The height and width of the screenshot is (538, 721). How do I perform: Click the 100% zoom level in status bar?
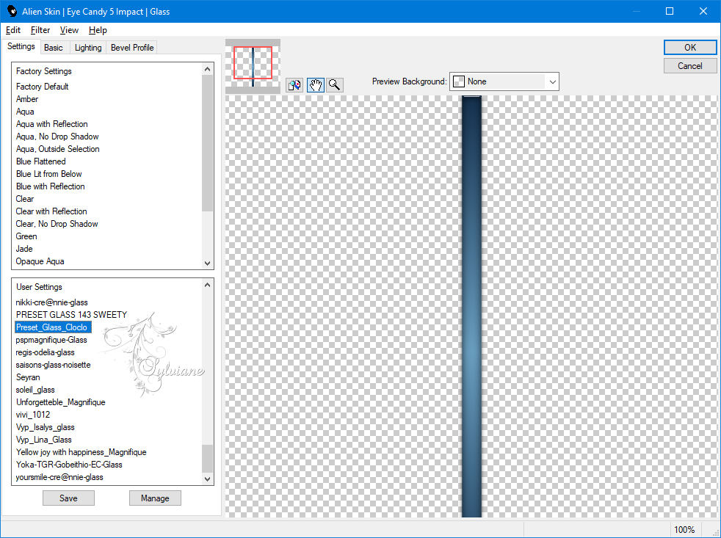coord(684,530)
